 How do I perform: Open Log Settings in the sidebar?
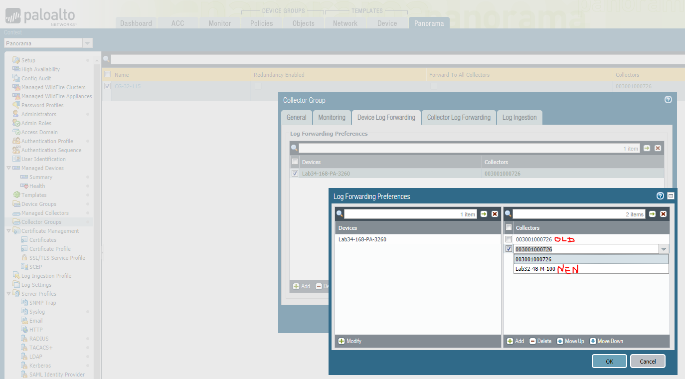pos(36,285)
